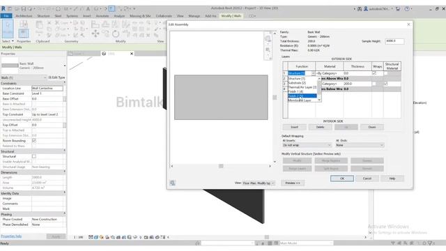
Task: Open the Architecture ribbon tab
Action: [24, 16]
